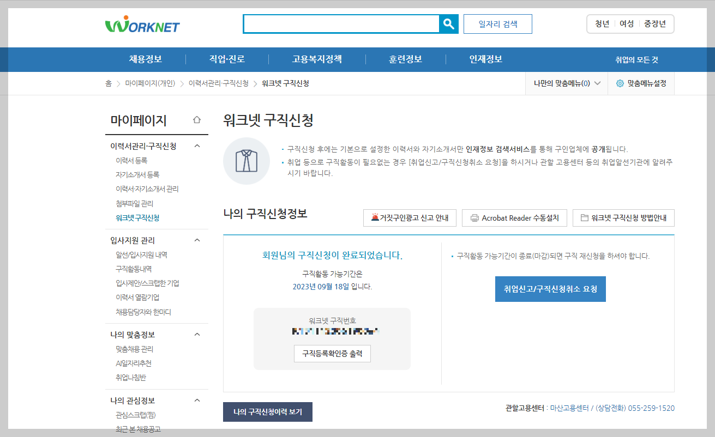715x437 pixels.
Task: Click the magnifier search icon button
Action: (x=449, y=24)
